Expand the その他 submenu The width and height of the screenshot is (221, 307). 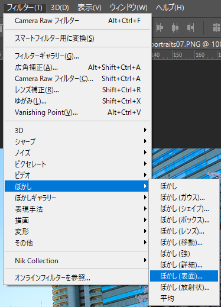pyautogui.click(x=77, y=243)
